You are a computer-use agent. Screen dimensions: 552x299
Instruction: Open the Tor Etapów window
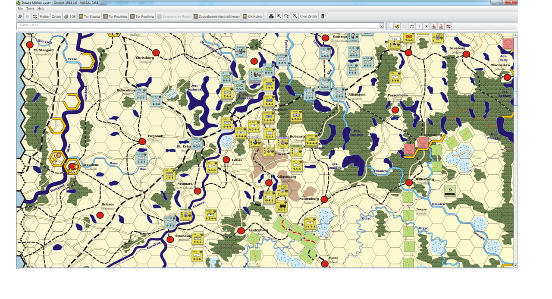89,16
